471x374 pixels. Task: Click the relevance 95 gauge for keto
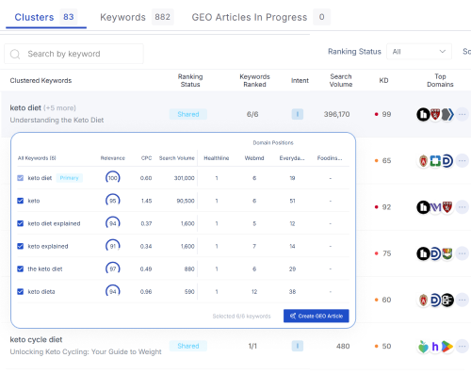point(113,201)
